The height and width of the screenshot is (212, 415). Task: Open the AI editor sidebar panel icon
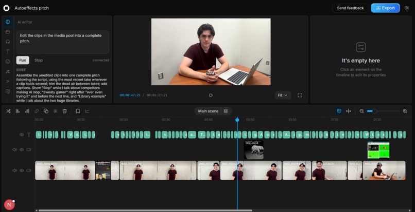(8, 22)
